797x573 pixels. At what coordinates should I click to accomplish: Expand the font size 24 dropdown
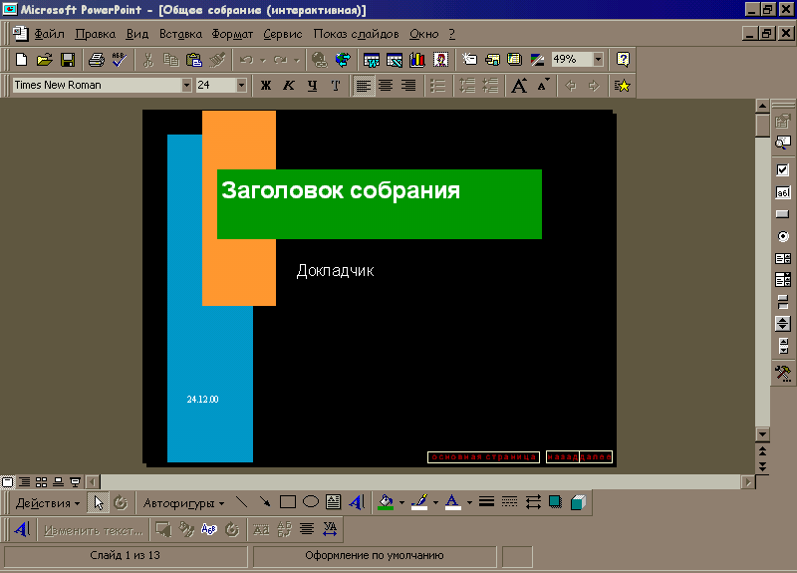point(241,85)
